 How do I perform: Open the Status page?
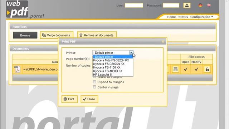click(183, 17)
